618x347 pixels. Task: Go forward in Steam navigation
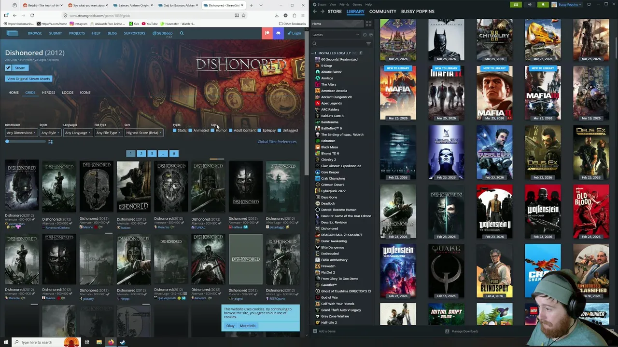point(322,12)
